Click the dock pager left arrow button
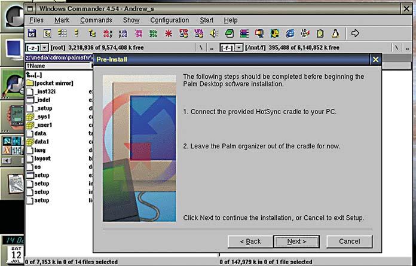416x266 pixels. (7, 160)
